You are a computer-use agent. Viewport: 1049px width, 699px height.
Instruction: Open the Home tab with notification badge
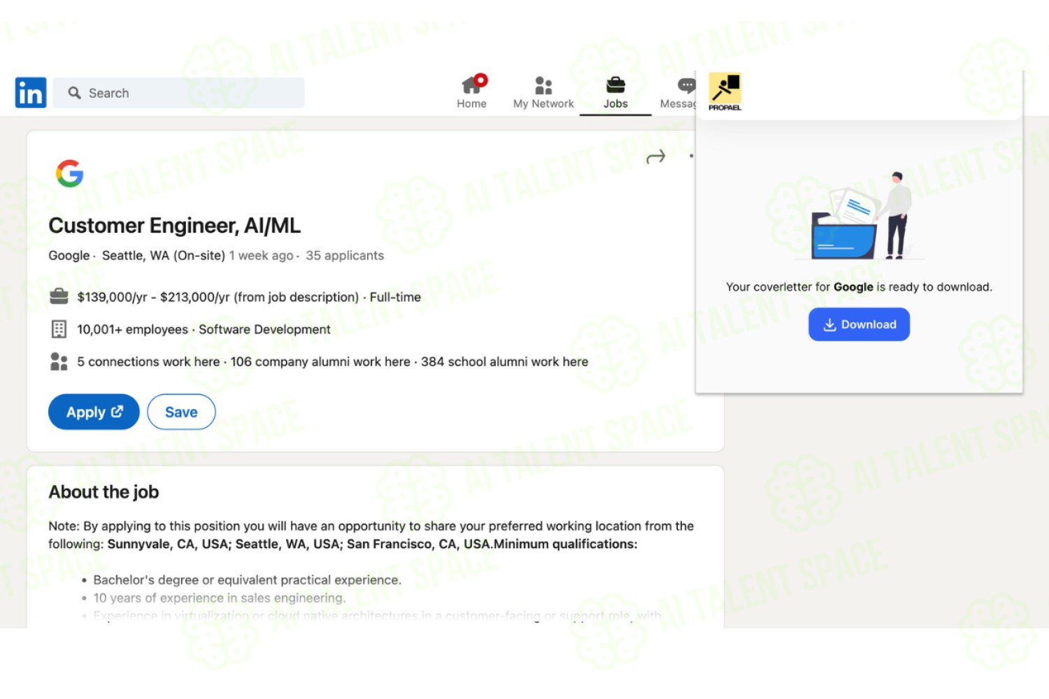[x=472, y=92]
